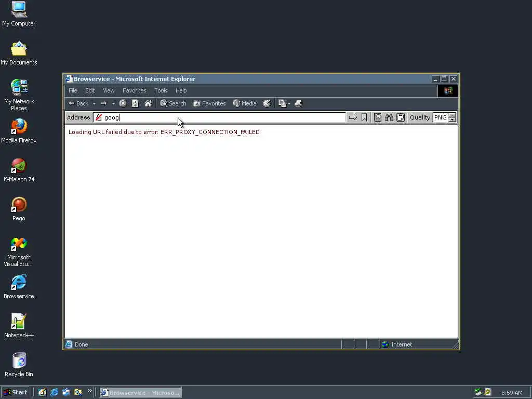Click the Forward arrow button

[x=104, y=103]
